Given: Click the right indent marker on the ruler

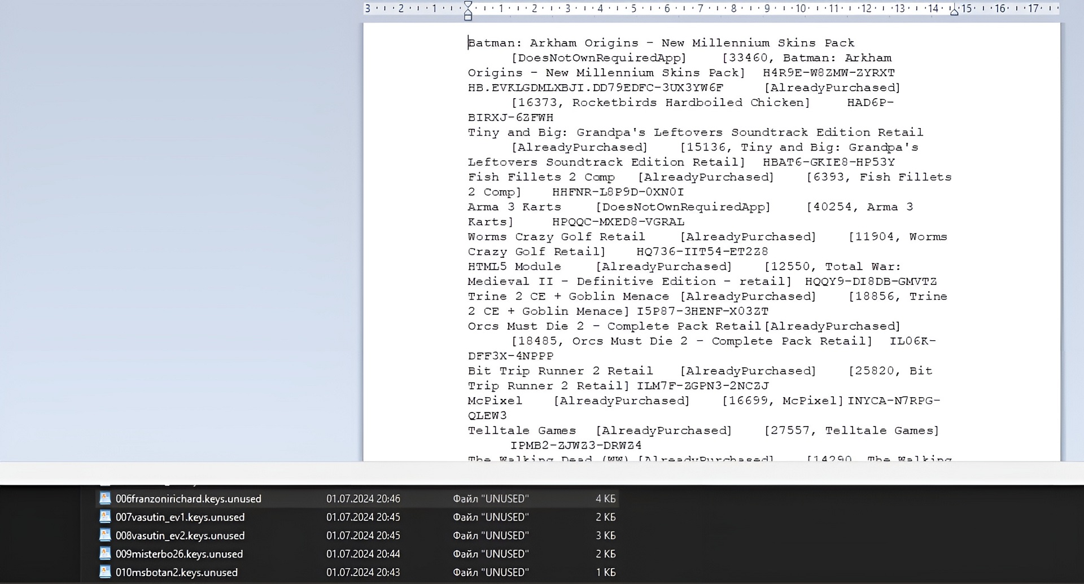Looking at the screenshot, I should click(954, 11).
